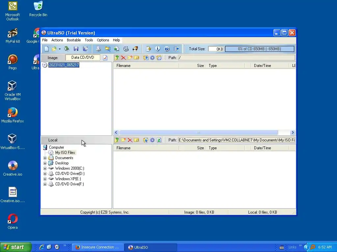Click the Make CD/DVD Image drive icon

point(98,49)
